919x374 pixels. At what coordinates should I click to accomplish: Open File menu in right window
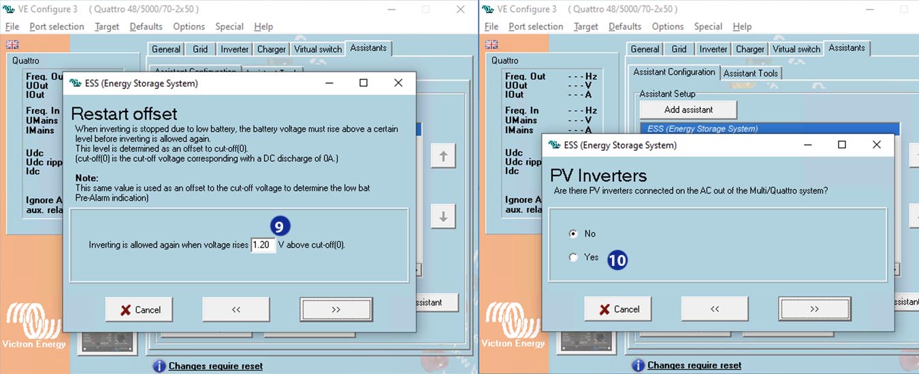tap(491, 27)
